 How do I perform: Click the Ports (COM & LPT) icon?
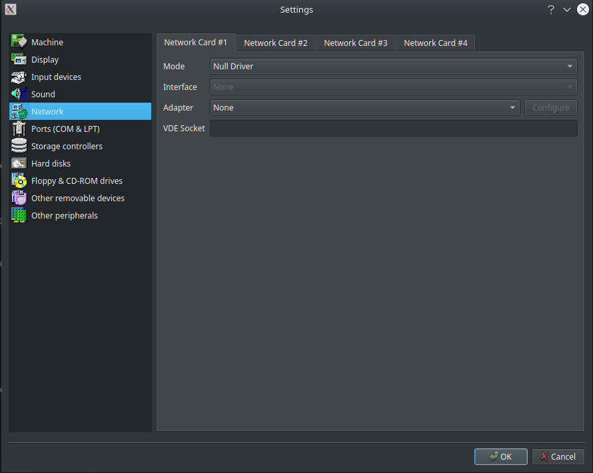pos(19,129)
